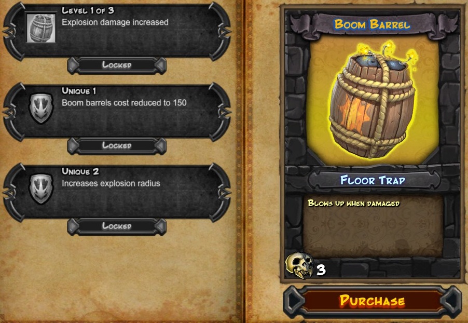Click the left ornament arrow on the Level 1 panel

pos(9,31)
